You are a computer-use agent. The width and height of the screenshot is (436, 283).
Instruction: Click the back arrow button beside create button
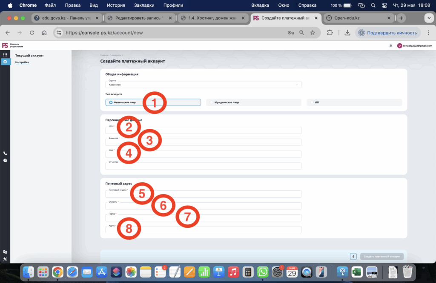click(353, 256)
